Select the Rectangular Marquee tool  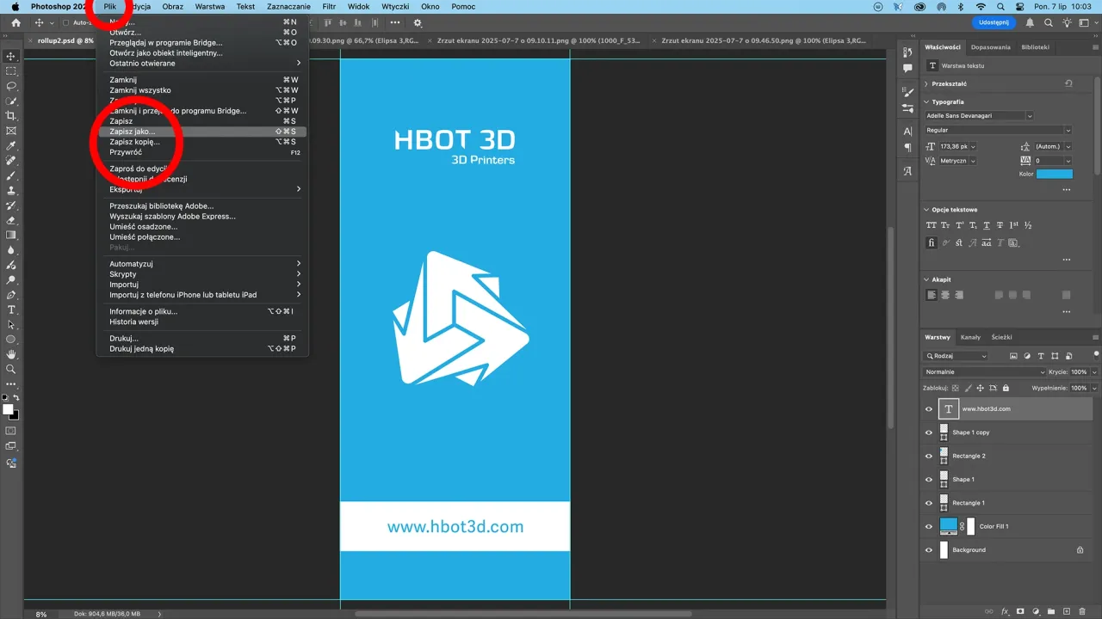tap(11, 71)
